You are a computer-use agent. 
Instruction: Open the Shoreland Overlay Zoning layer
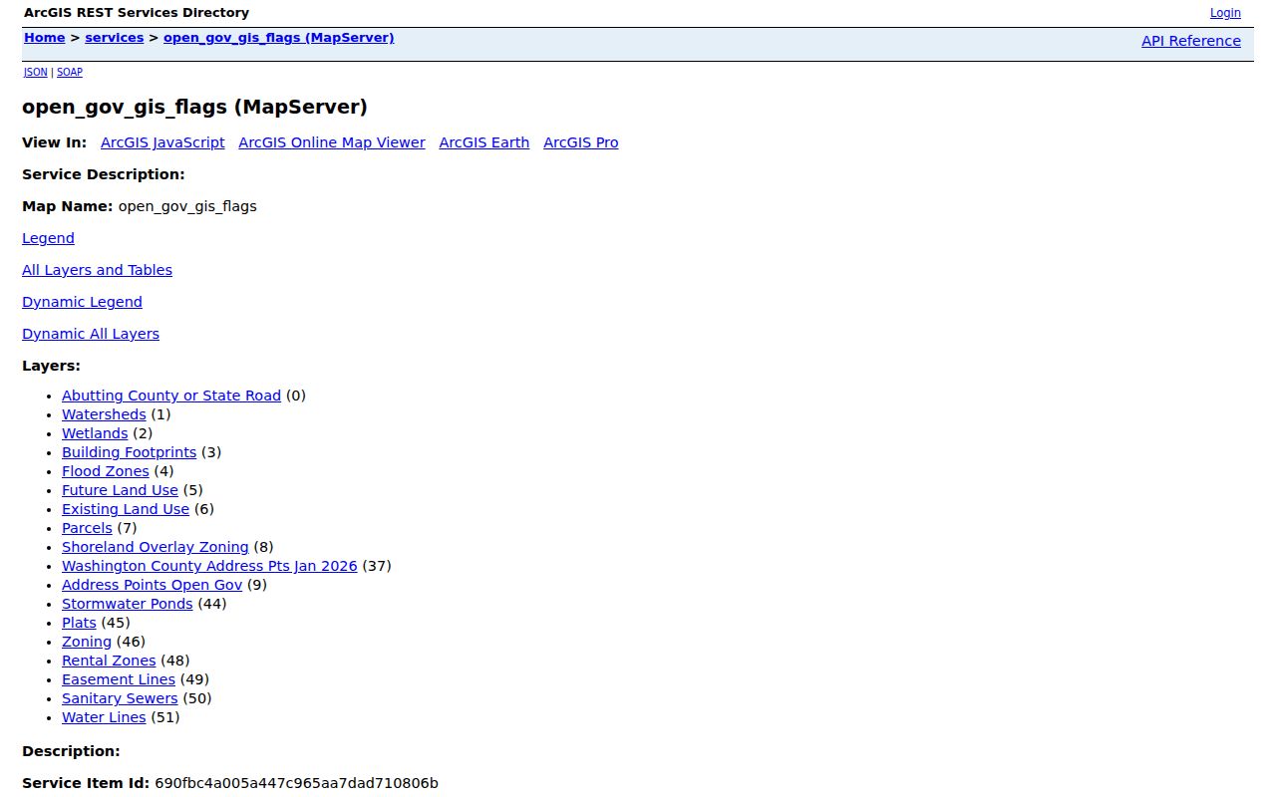(156, 547)
